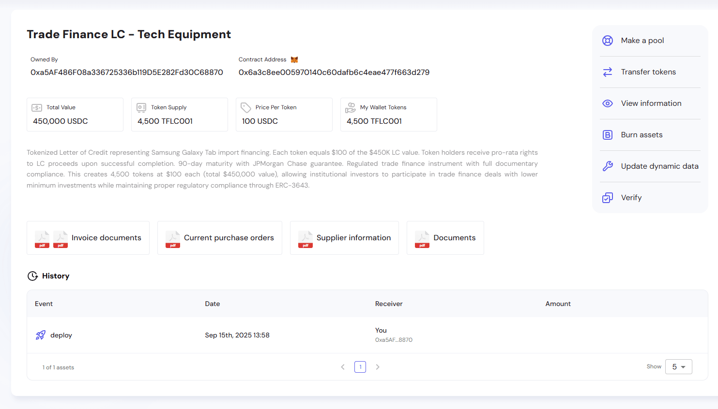Click the View information eye icon
Image resolution: width=718 pixels, height=409 pixels.
[x=608, y=103]
